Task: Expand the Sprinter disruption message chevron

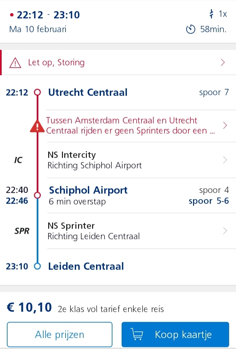Action: click(x=225, y=125)
